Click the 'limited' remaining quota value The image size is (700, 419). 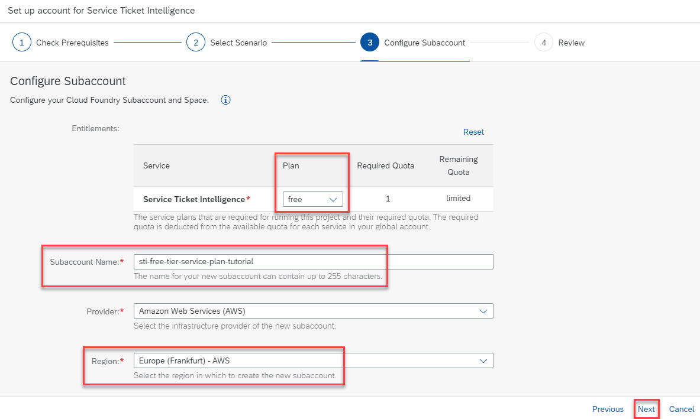click(x=459, y=199)
